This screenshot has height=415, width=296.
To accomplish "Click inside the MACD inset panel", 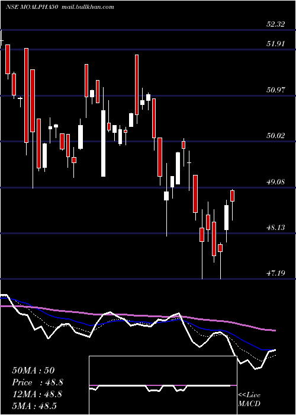I will pos(163,385).
